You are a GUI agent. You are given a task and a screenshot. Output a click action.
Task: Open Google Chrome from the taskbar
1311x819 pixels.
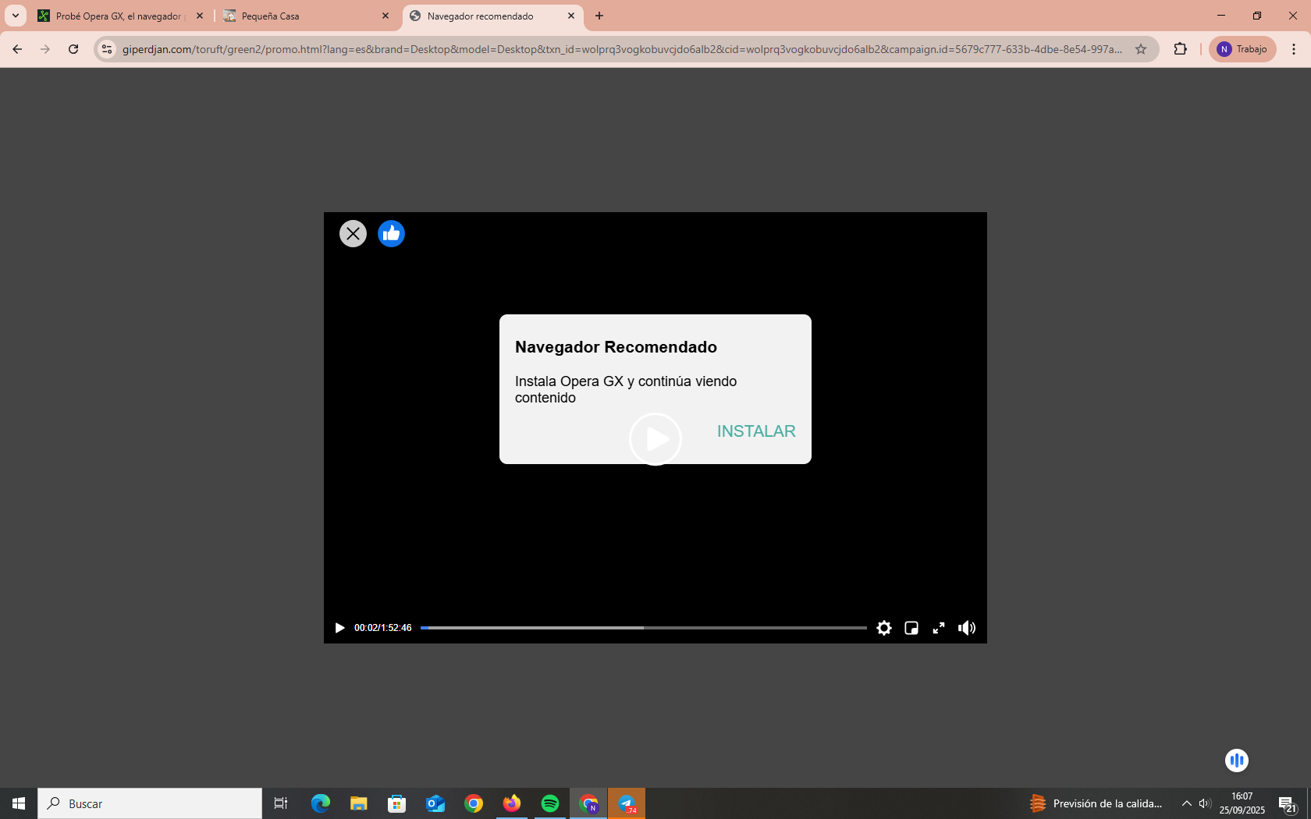pyautogui.click(x=474, y=803)
